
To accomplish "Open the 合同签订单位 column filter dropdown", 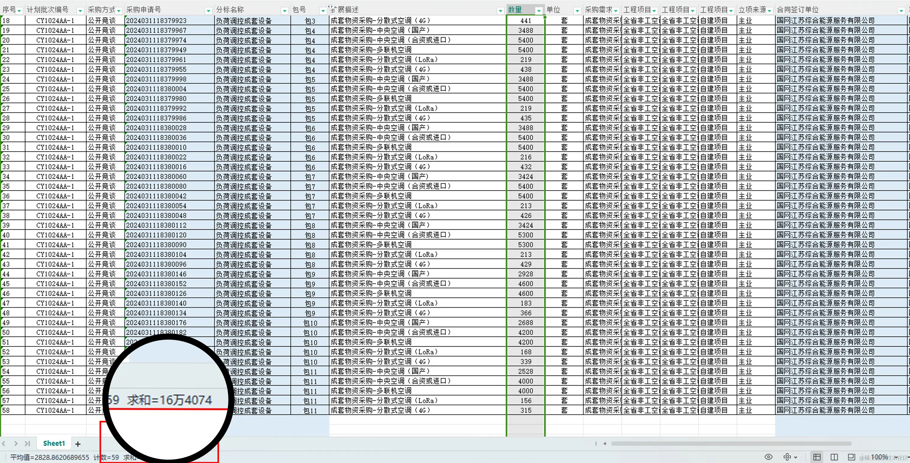I will click(x=902, y=11).
